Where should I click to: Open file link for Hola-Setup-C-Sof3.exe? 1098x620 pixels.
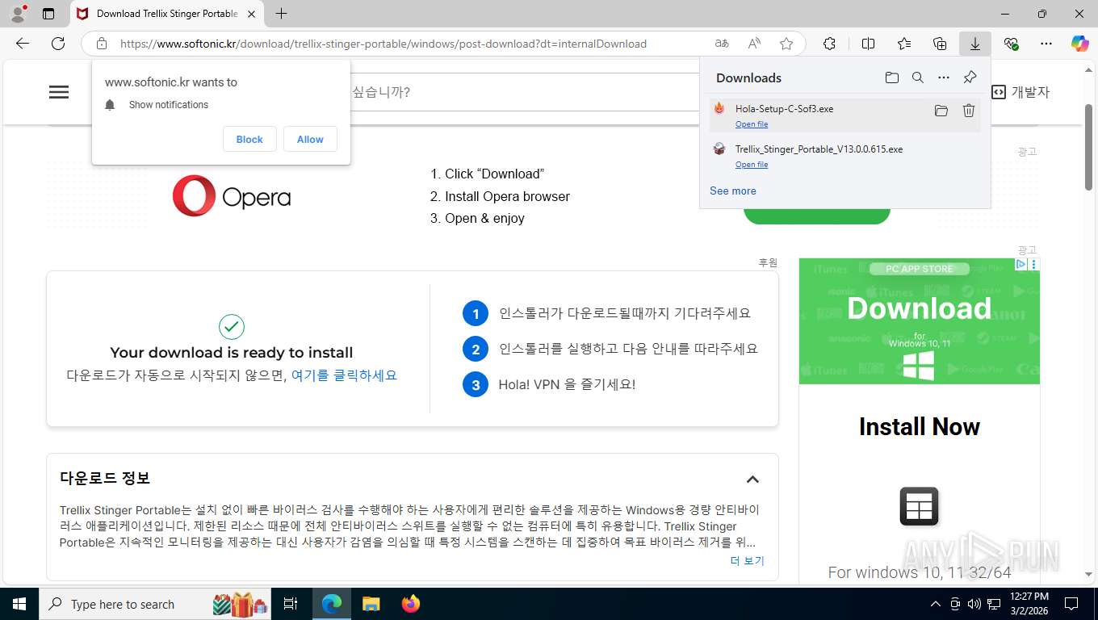pos(752,124)
